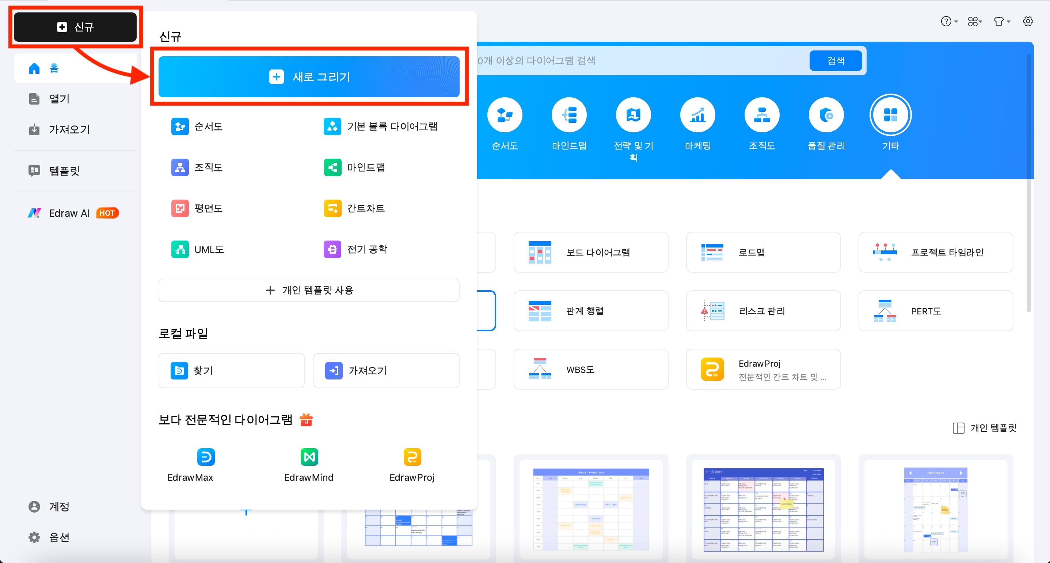Expand the apps dropdown next to the clover icon
Image resolution: width=1050 pixels, height=563 pixels.
point(979,21)
